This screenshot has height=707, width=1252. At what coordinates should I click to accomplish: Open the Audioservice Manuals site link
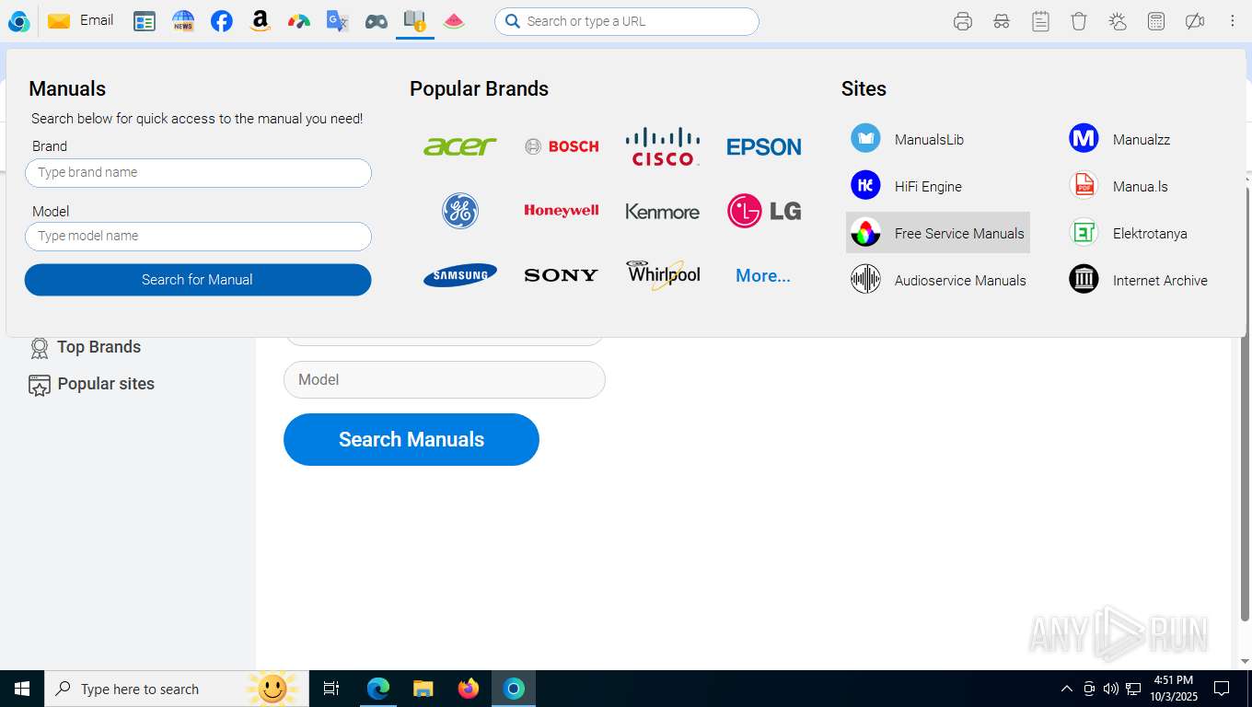pos(938,280)
